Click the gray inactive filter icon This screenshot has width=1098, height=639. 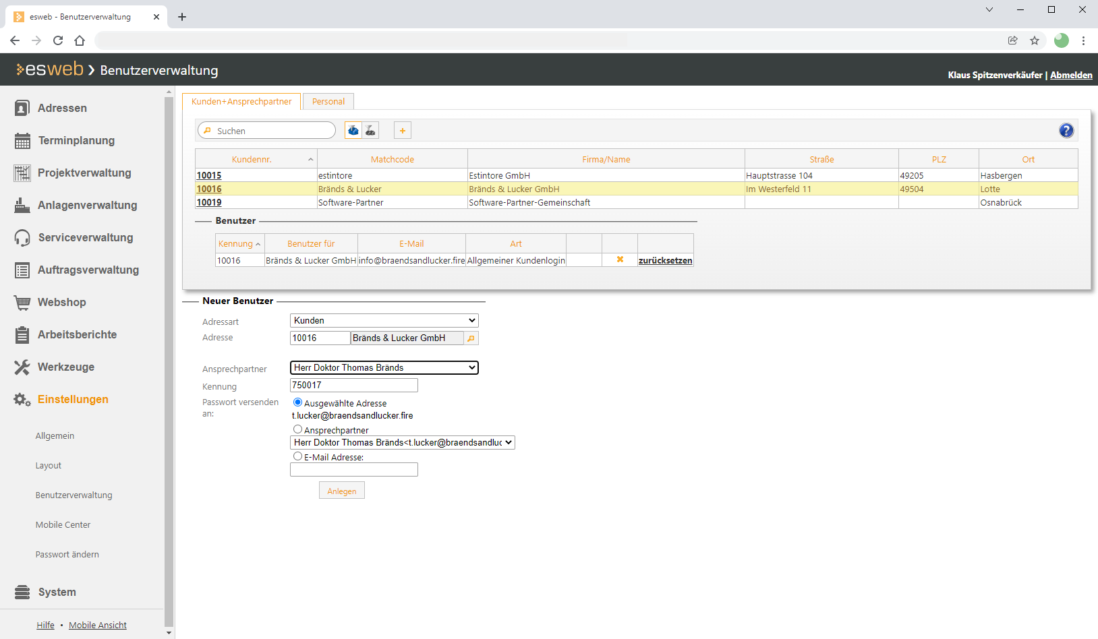point(370,131)
